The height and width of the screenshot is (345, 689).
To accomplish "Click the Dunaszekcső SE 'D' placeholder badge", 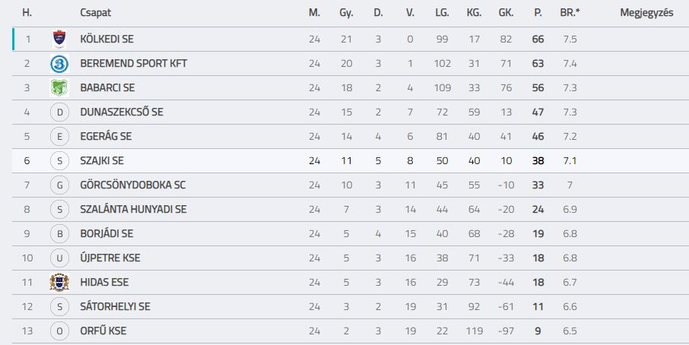I will tap(60, 112).
